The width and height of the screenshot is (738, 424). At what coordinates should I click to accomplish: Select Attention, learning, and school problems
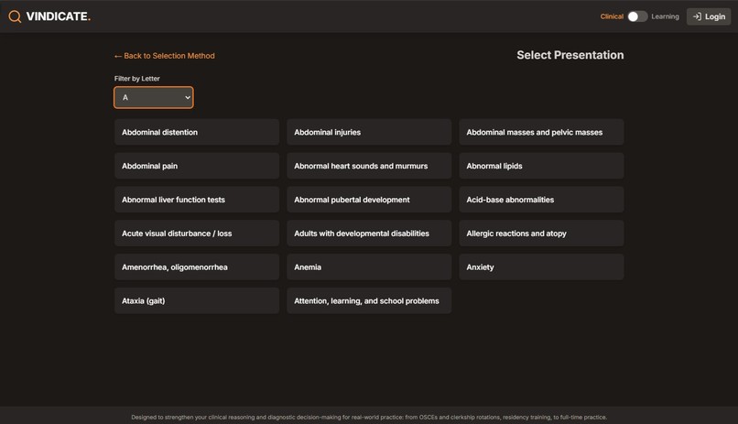tap(369, 300)
